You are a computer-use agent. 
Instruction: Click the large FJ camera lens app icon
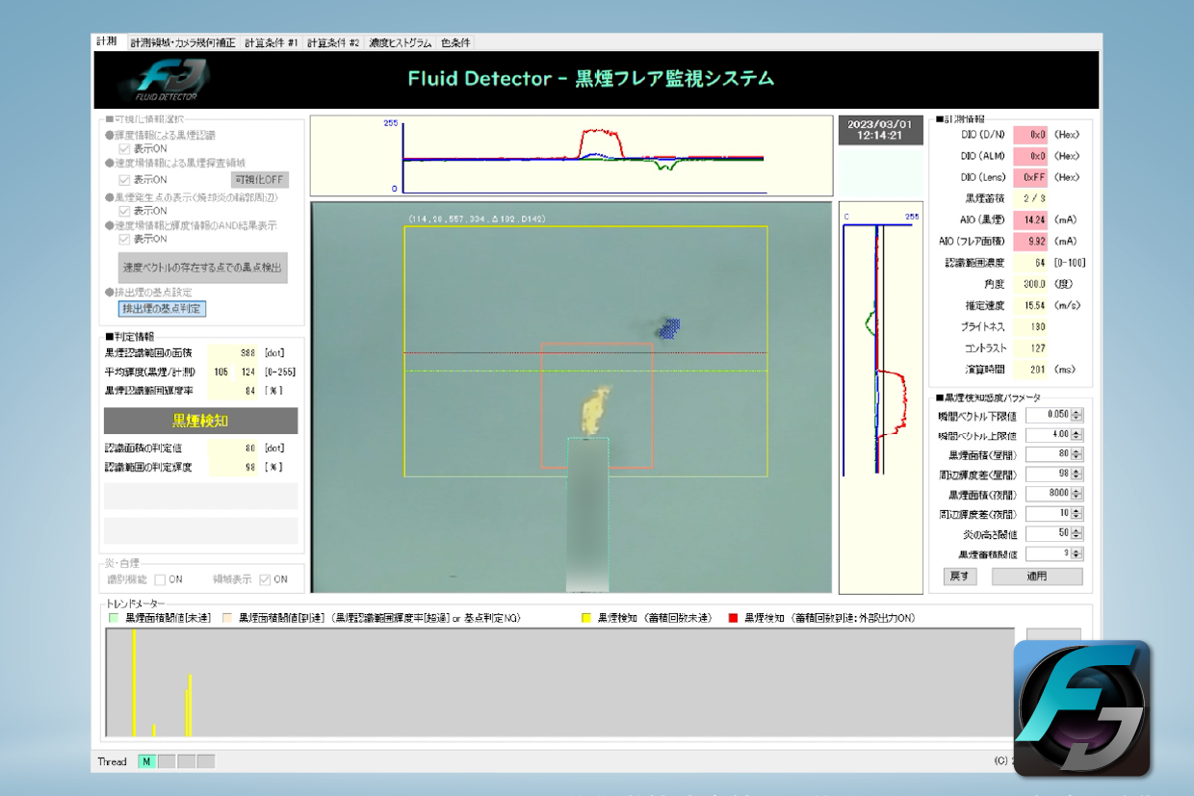pyautogui.click(x=1081, y=707)
